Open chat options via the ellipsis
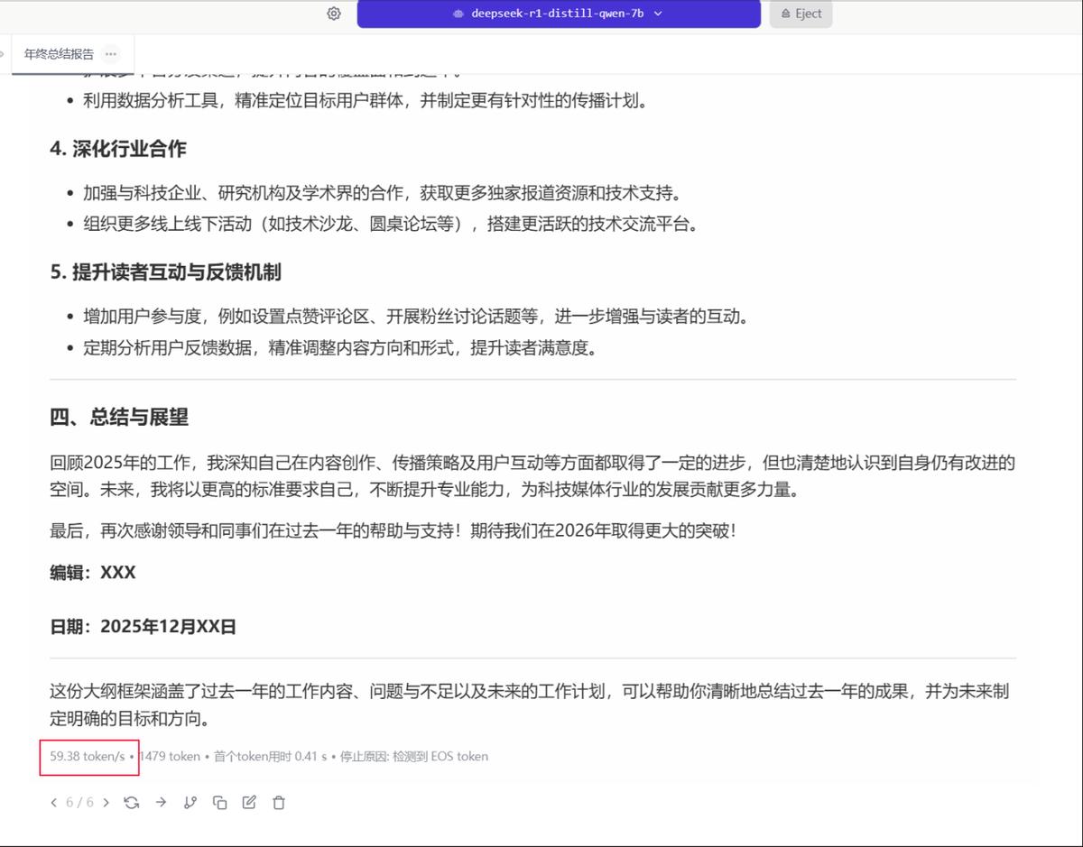This screenshot has height=847, width=1083. click(x=110, y=54)
